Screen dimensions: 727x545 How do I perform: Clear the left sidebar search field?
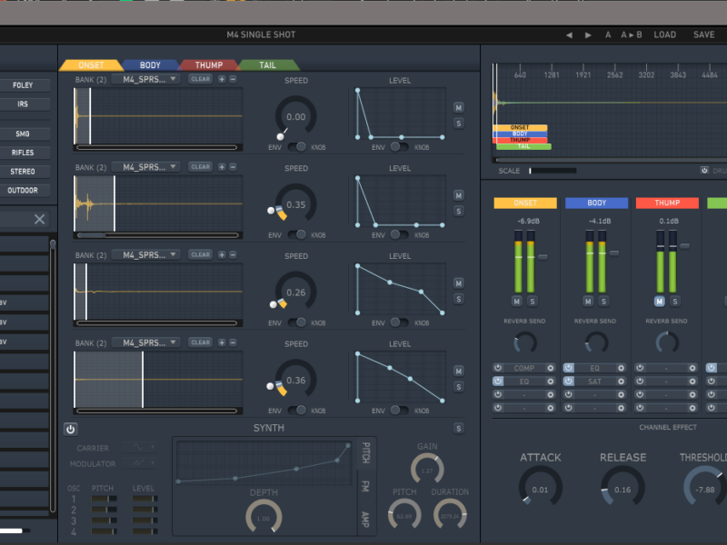pos(39,219)
